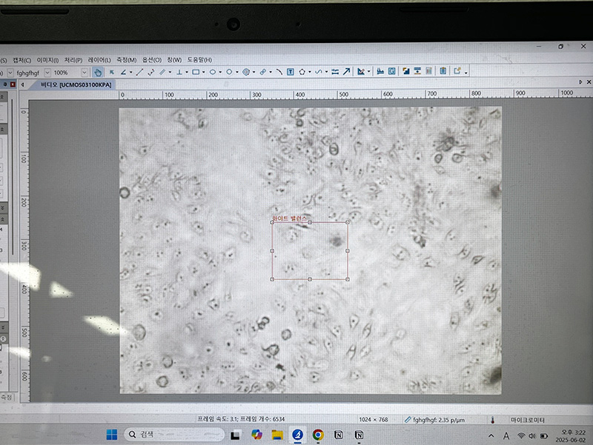The width and height of the screenshot is (593, 445).
Task: Switch to the 비디오 [UCMOS03100KPA] tab
Action: pyautogui.click(x=76, y=85)
